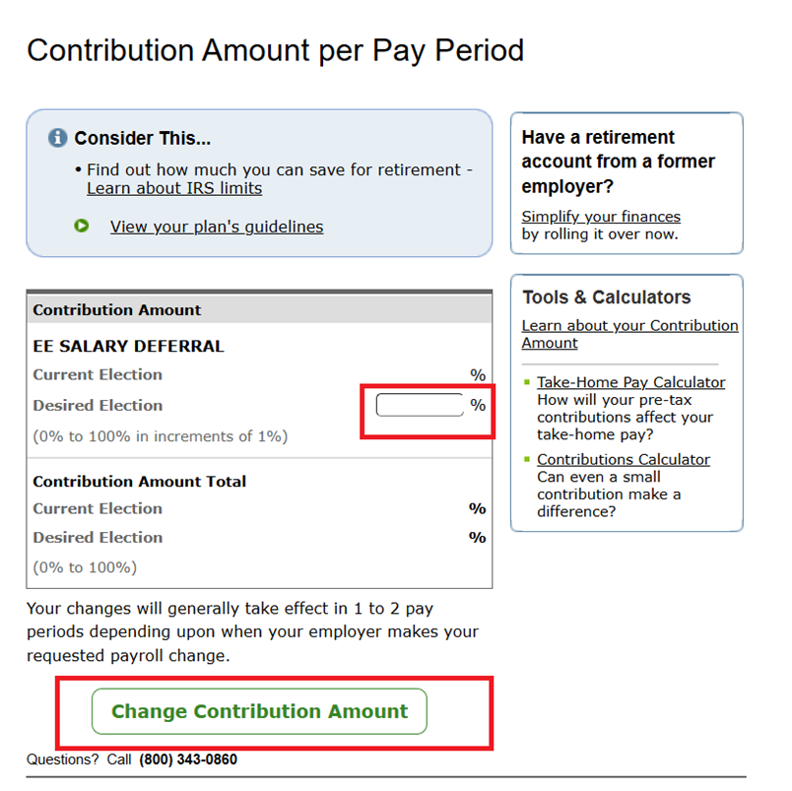Focus the Desired Election percentage input field
Image resolution: width=792 pixels, height=791 pixels.
420,405
